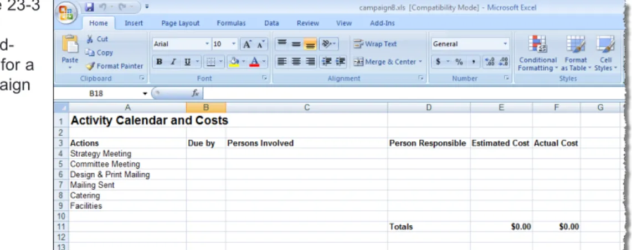Viewport: 632px width, 250px height.
Task: Click the Save icon in Quick Access toolbar
Action: (x=90, y=7)
